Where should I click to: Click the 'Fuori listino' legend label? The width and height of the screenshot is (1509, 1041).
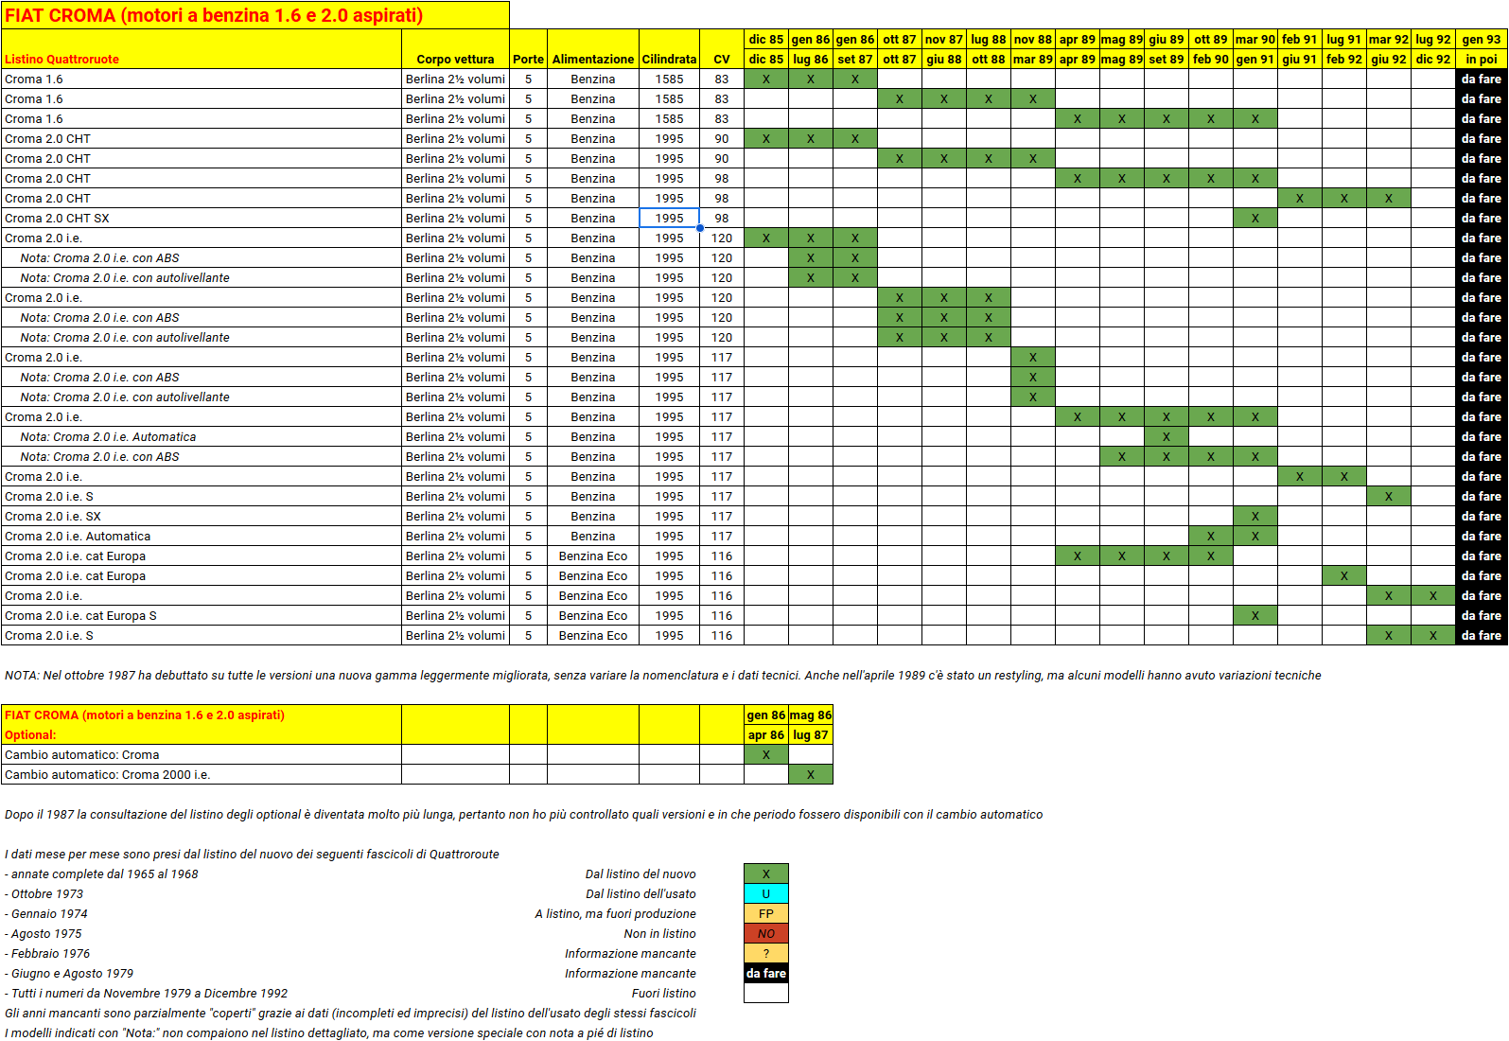coord(663,993)
